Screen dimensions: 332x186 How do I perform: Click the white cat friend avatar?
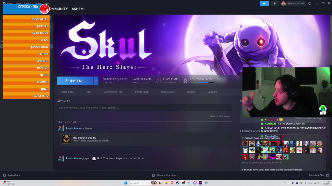click(245, 150)
